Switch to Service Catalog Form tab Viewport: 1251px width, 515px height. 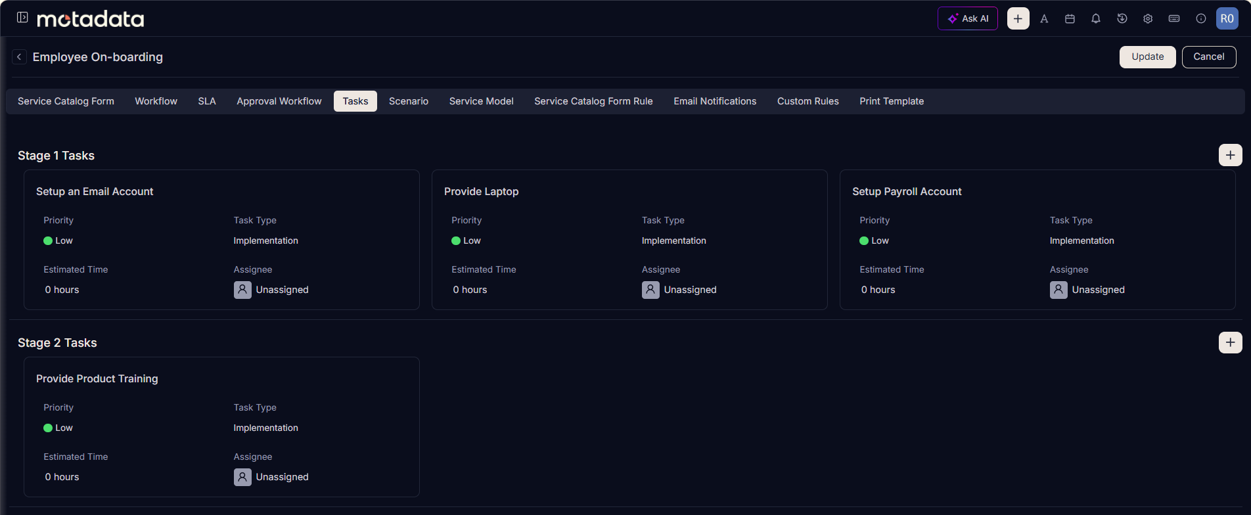click(66, 101)
